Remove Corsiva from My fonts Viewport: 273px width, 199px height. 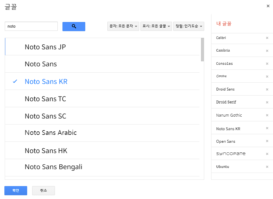(x=267, y=76)
